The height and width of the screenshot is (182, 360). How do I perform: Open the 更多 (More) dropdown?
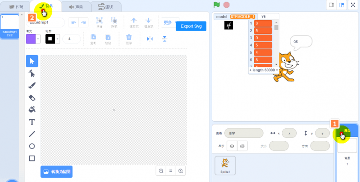170,23
